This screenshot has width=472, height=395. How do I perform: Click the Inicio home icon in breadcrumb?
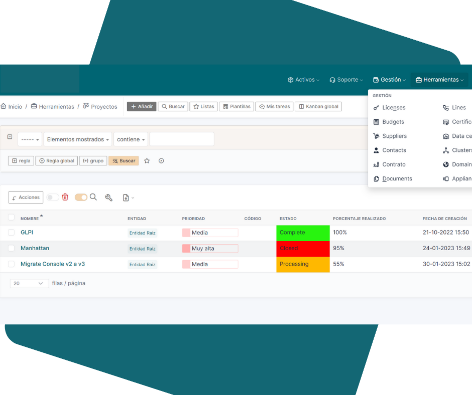4,106
